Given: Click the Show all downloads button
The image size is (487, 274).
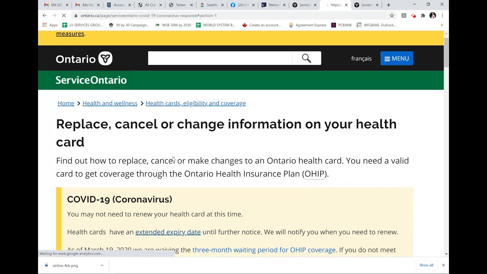Looking at the screenshot, I should [426, 265].
